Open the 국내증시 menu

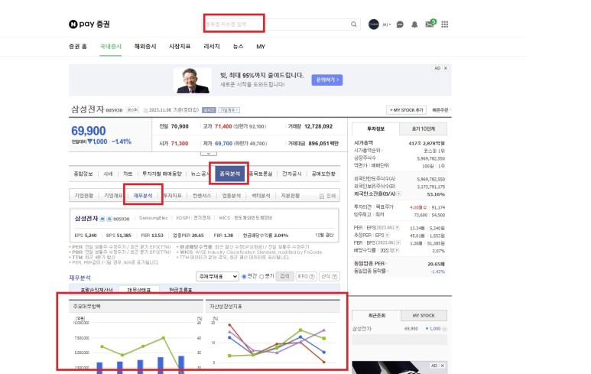110,47
